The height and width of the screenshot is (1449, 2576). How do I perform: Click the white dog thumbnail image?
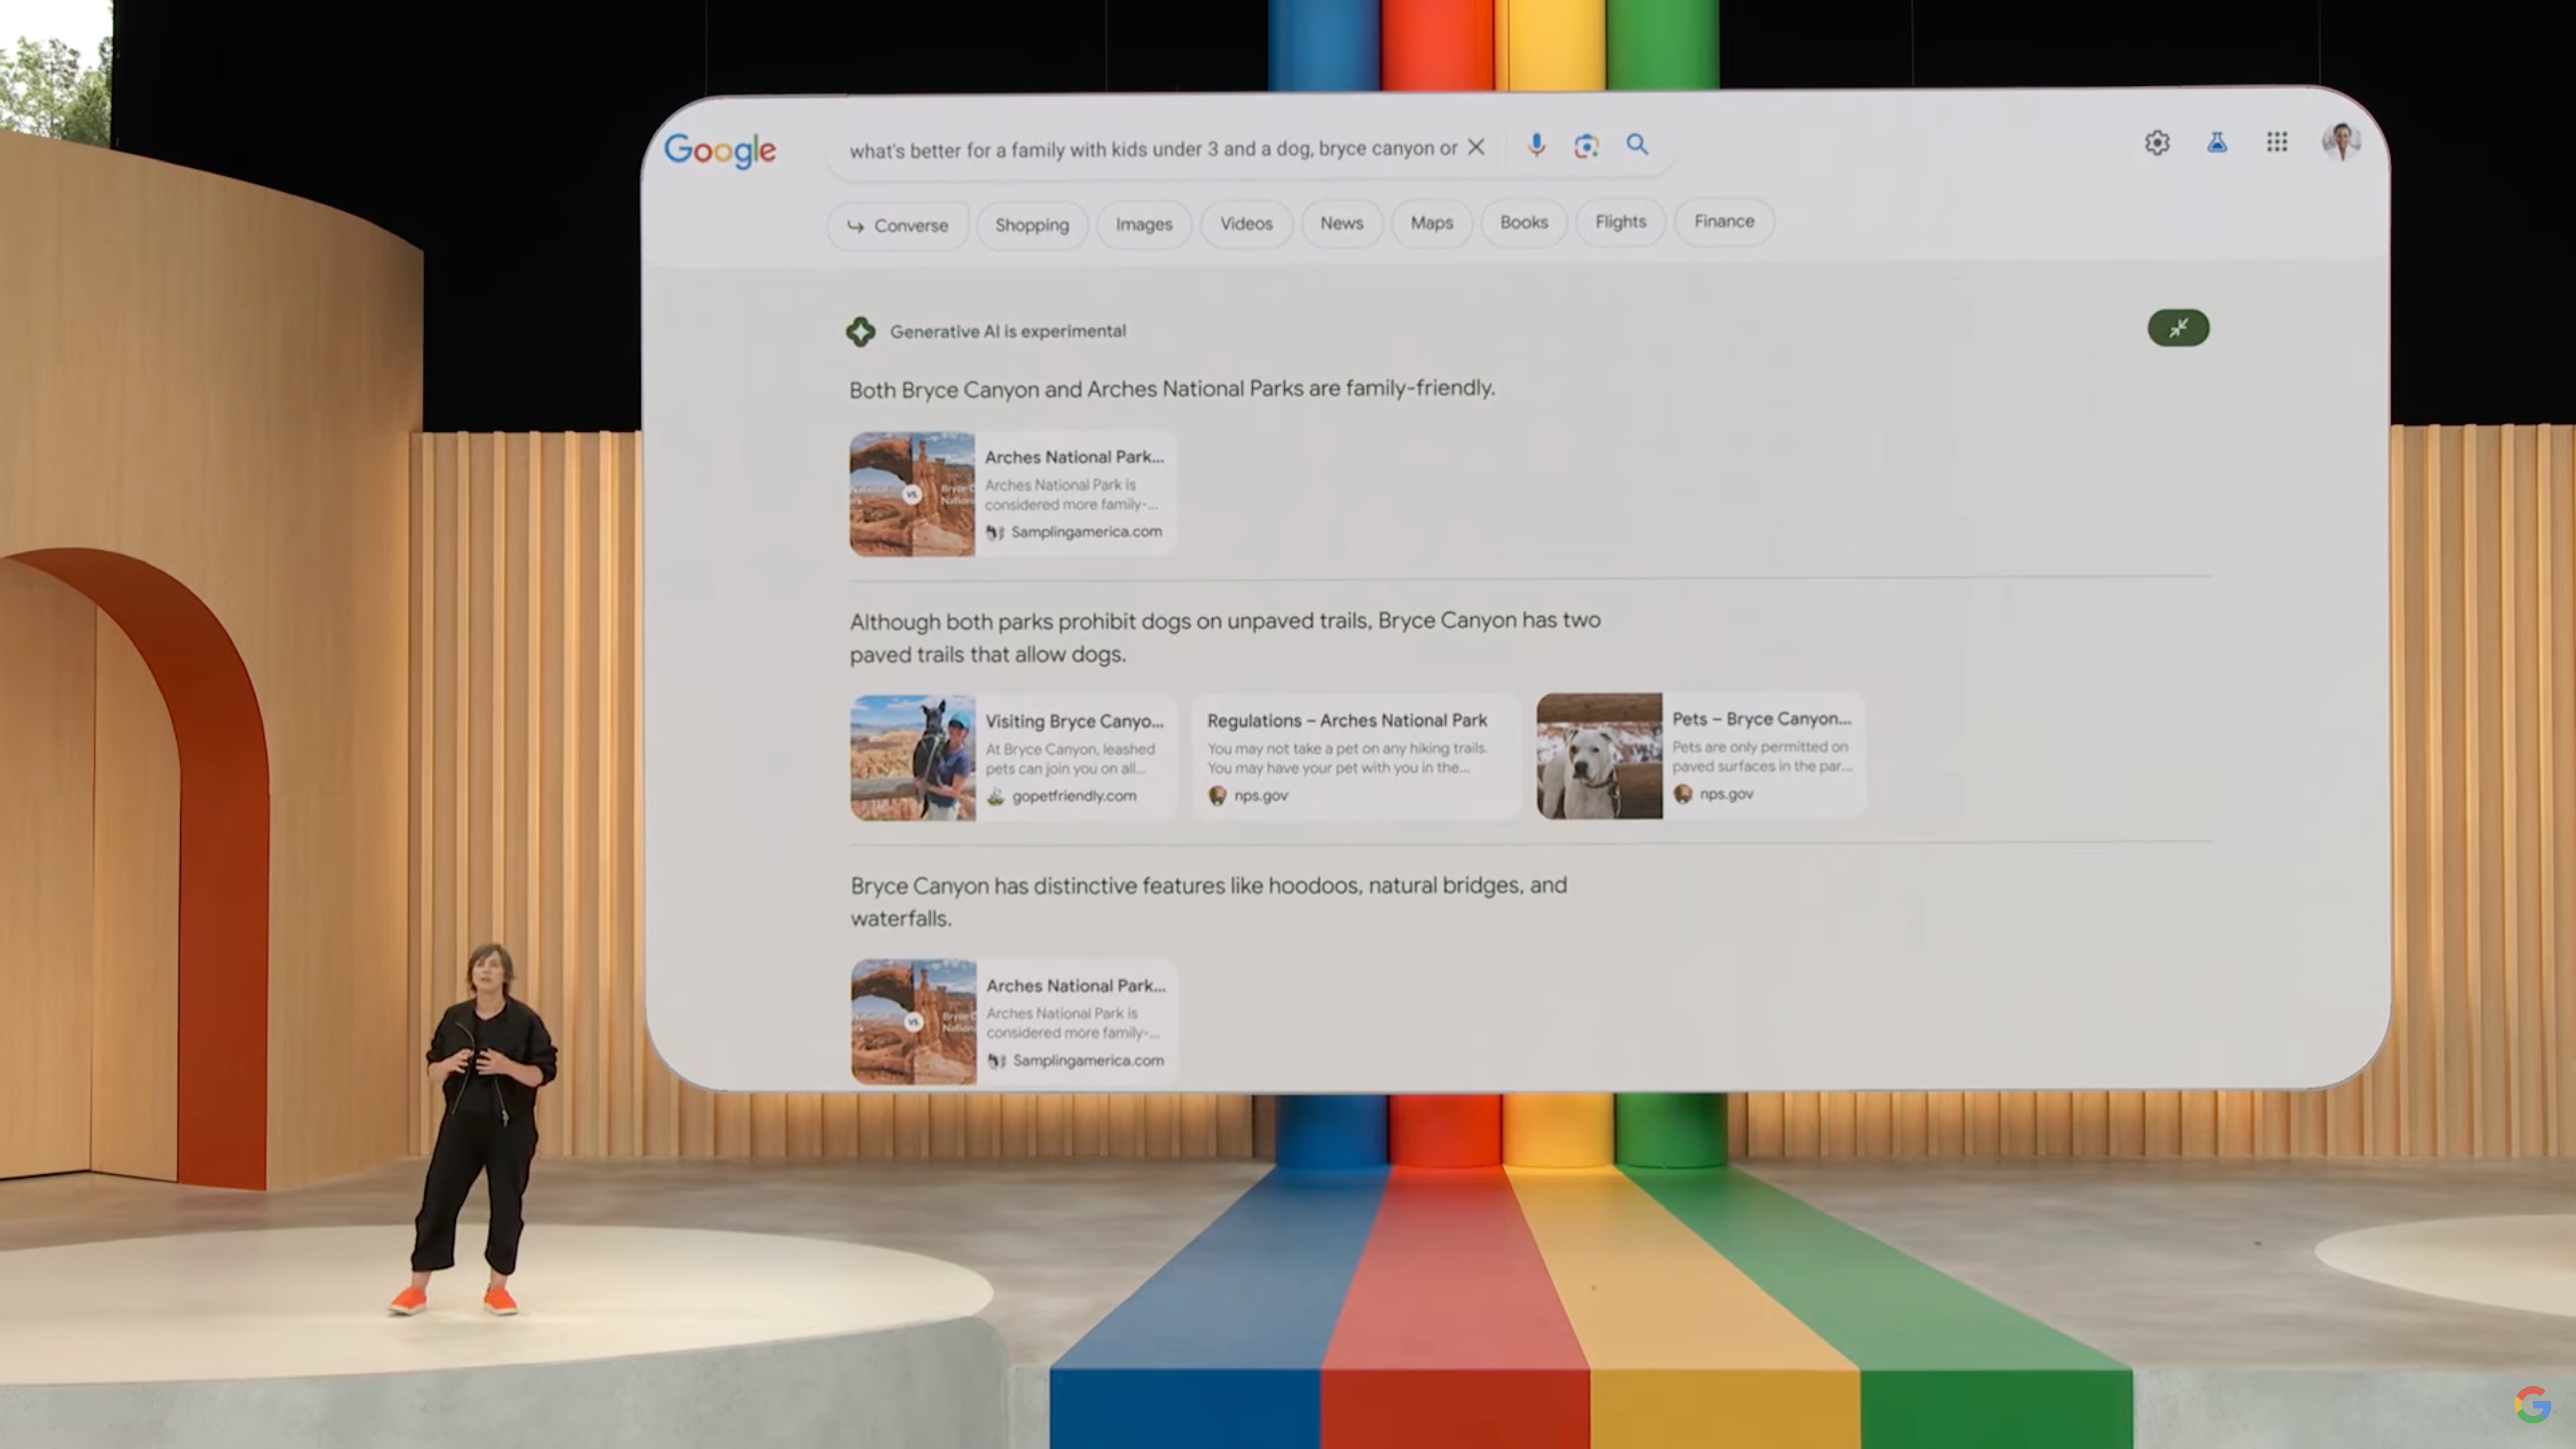click(1599, 756)
